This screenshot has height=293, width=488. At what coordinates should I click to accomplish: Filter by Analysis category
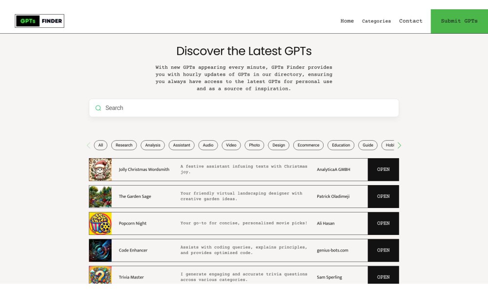click(x=152, y=145)
